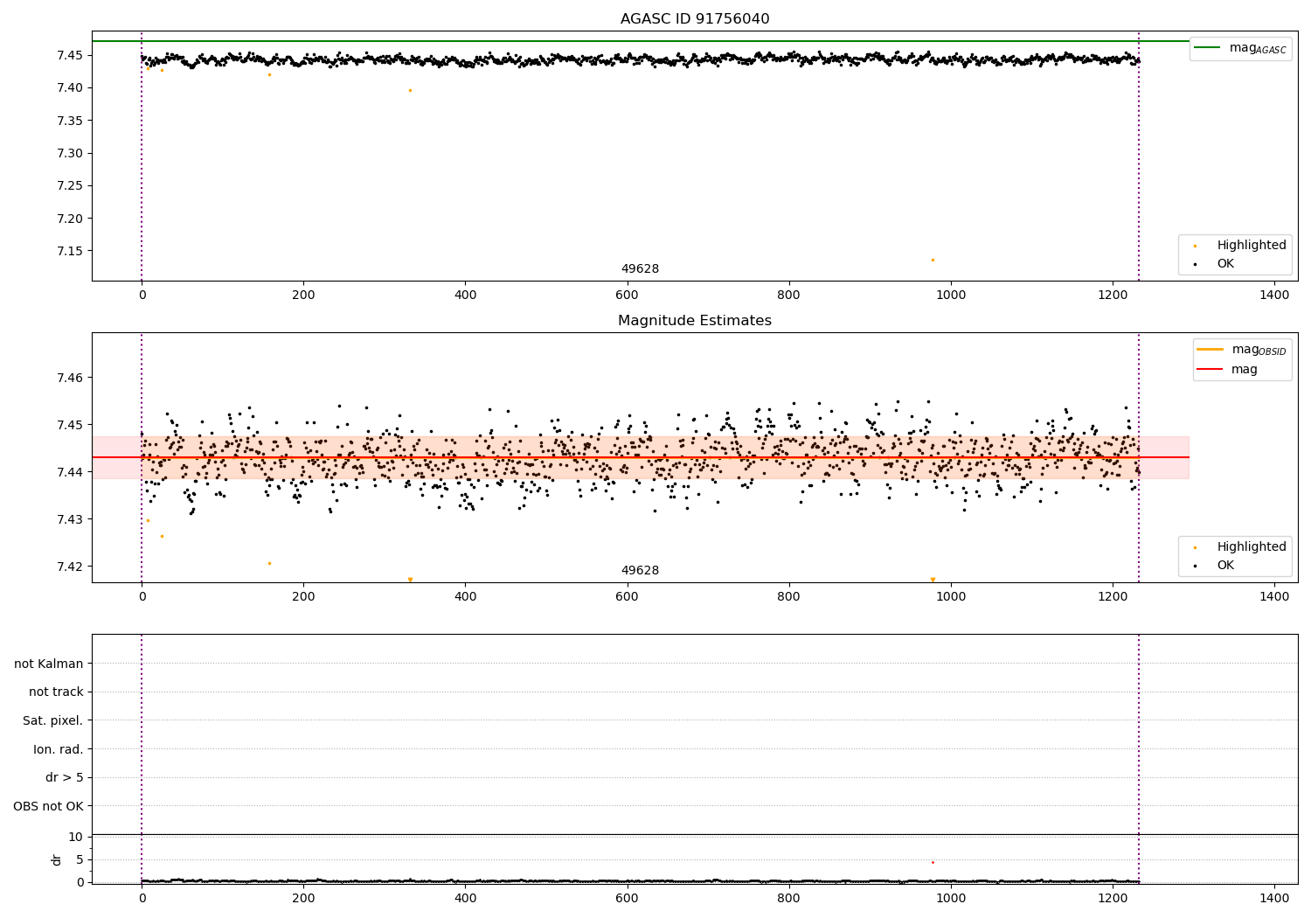Click the orange mag OBSID legend entry
Viewport: 1311px width, 918px height.
1242,350
